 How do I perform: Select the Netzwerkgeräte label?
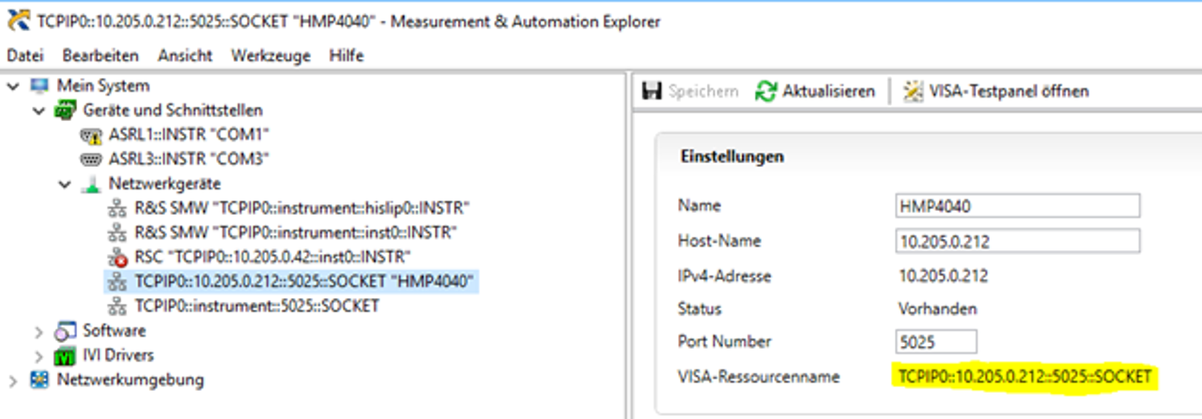(164, 184)
